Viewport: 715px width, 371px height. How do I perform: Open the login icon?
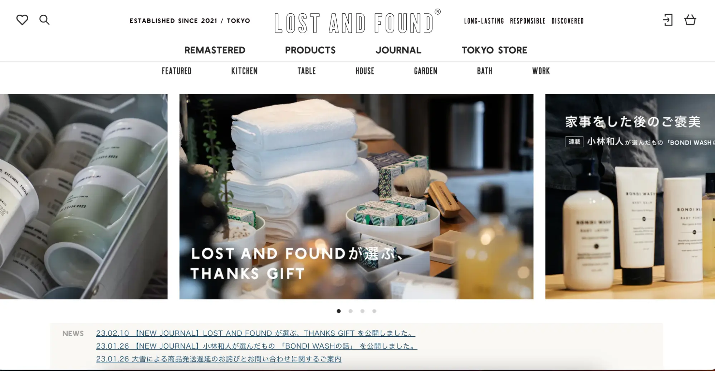[x=667, y=20]
